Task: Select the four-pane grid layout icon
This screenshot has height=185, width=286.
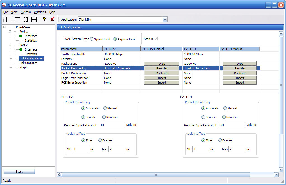Action: (x=34, y=20)
